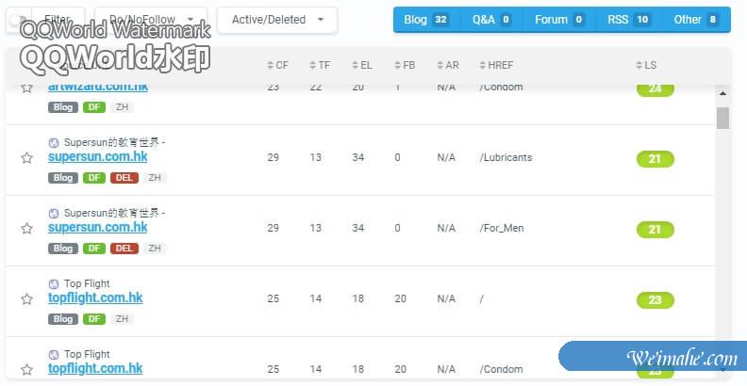
Task: Sort by LS score column
Action: click(x=646, y=65)
